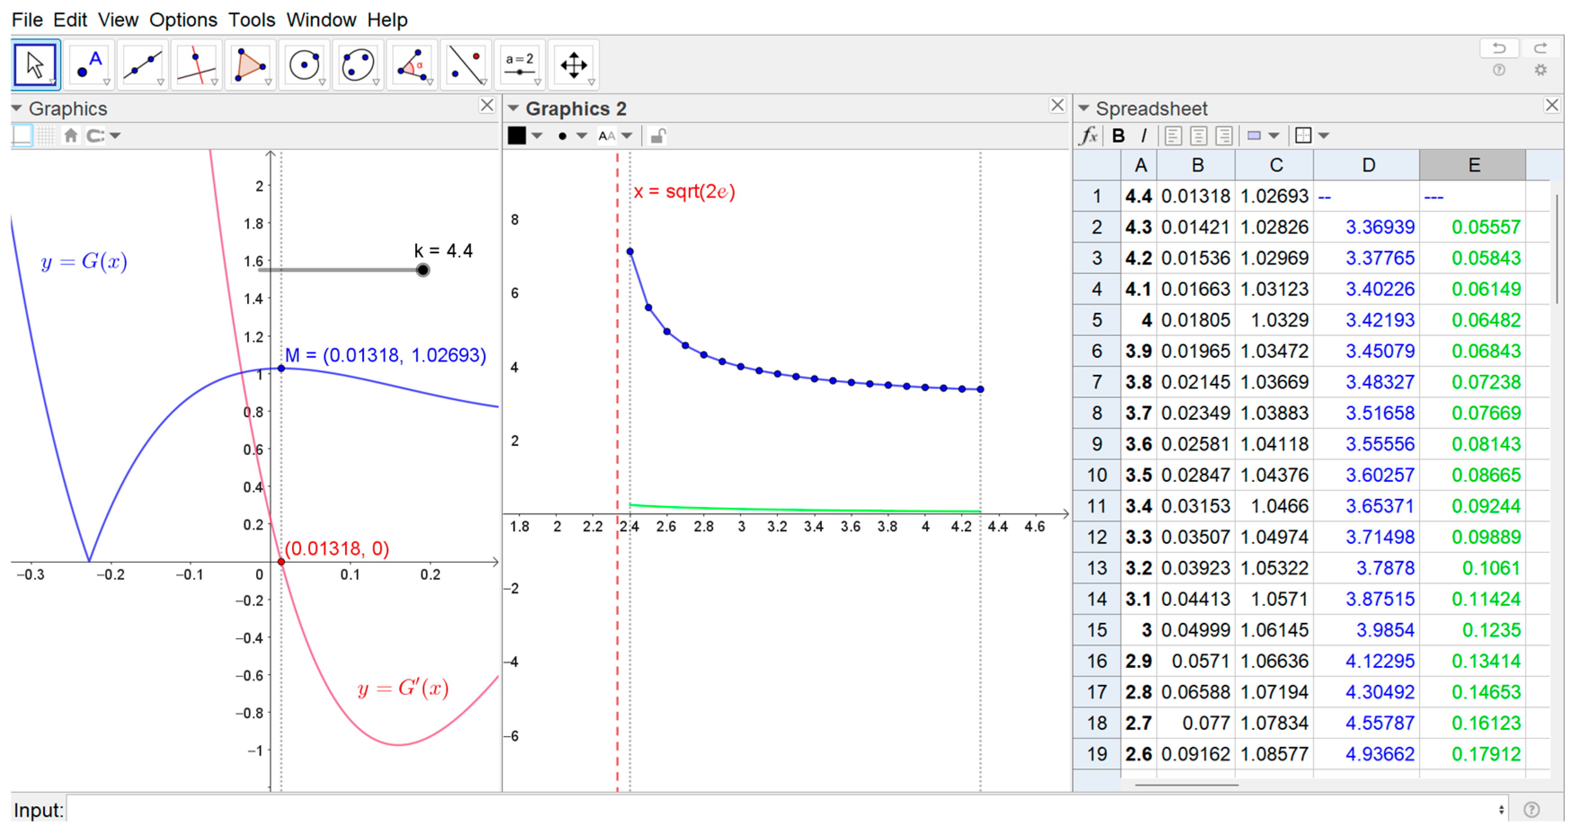Open the View menu
This screenshot has height=833, width=1573.
pos(119,19)
